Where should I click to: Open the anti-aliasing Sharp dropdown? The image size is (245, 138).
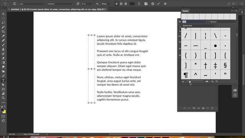[x=106, y=4]
